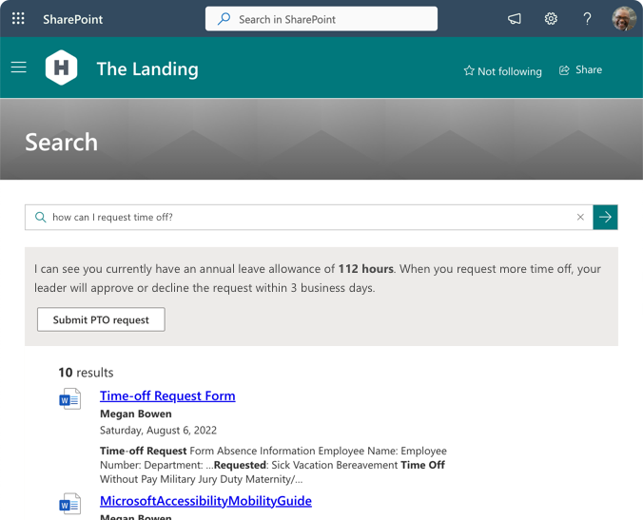The image size is (643, 520).
Task: Click the Search page heading
Action: tap(62, 143)
